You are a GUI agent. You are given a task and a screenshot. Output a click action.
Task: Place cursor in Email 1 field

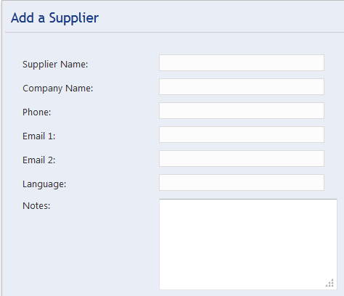(242, 134)
